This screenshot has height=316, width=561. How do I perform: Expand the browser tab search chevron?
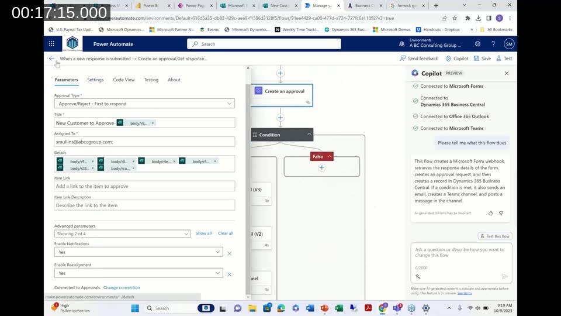coord(464,5)
